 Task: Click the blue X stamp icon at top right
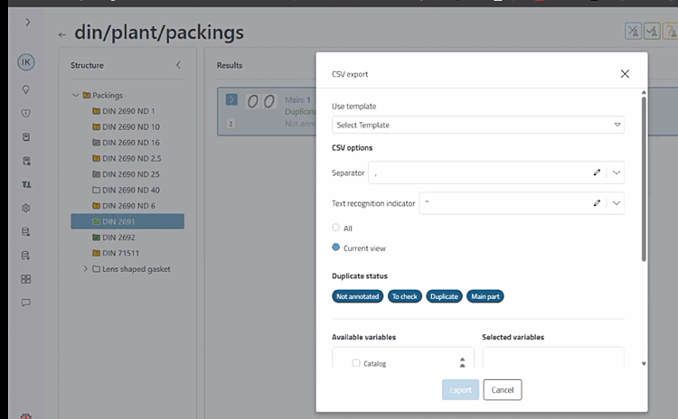(x=633, y=31)
